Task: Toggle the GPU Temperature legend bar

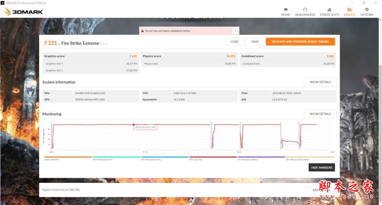Action: tap(165, 157)
